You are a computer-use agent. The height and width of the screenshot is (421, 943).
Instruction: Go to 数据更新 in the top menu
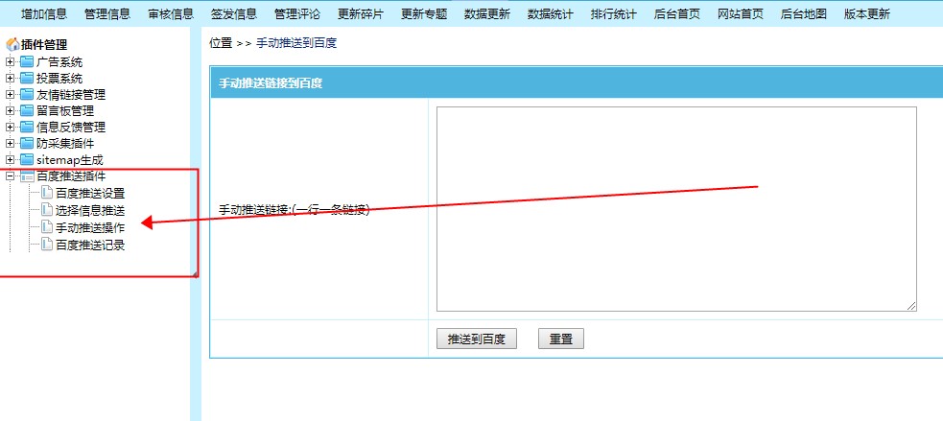[x=487, y=14]
